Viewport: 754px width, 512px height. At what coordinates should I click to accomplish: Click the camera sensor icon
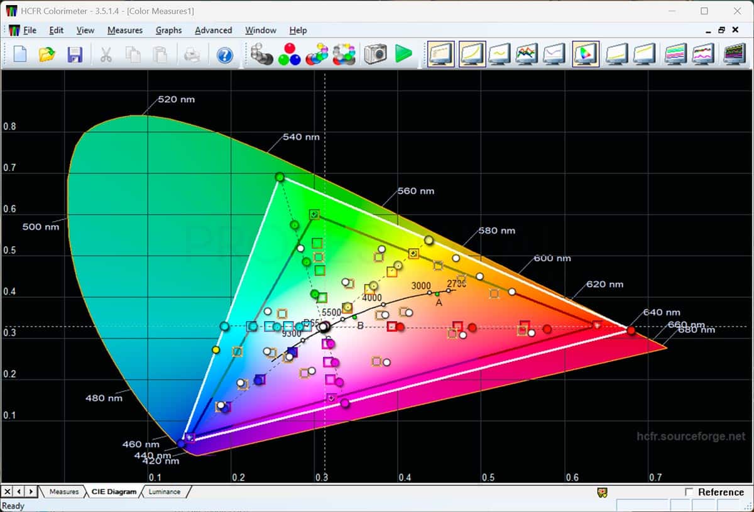point(375,54)
